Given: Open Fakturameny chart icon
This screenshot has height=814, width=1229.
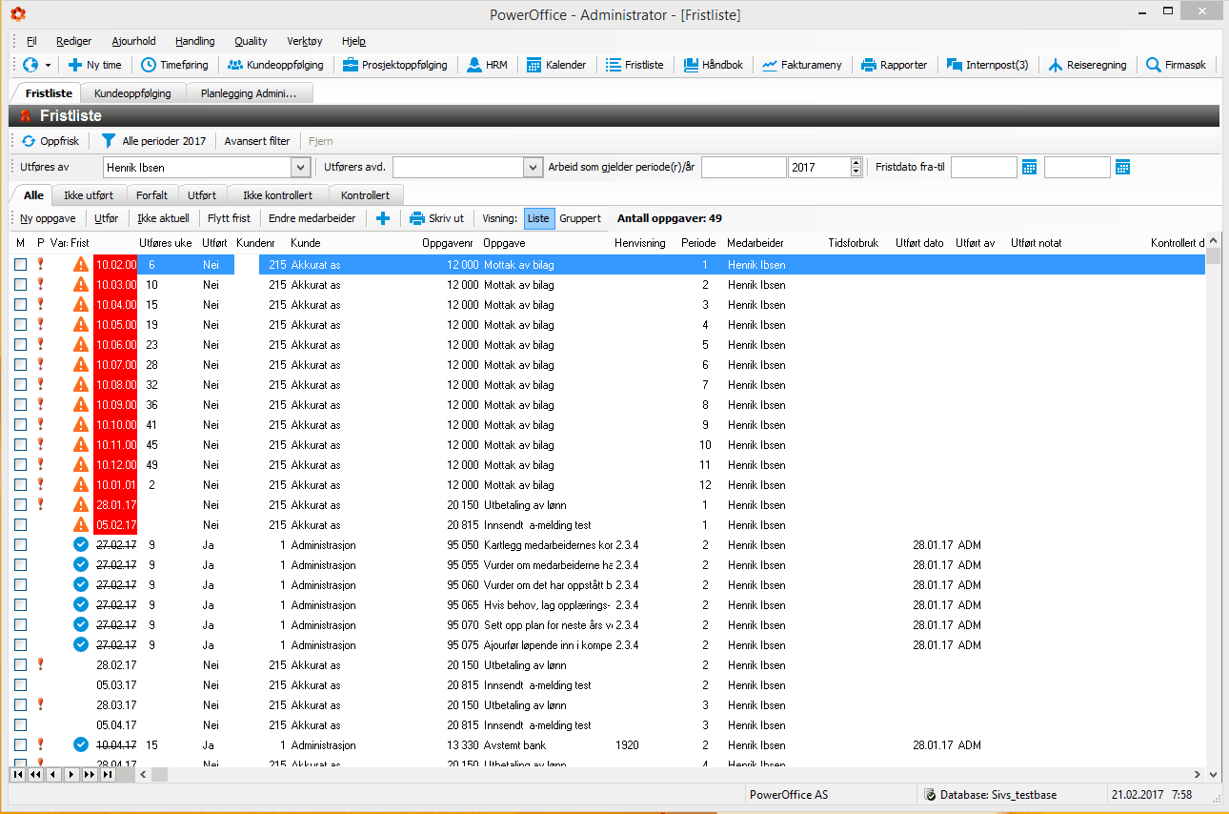Looking at the screenshot, I should pos(770,65).
